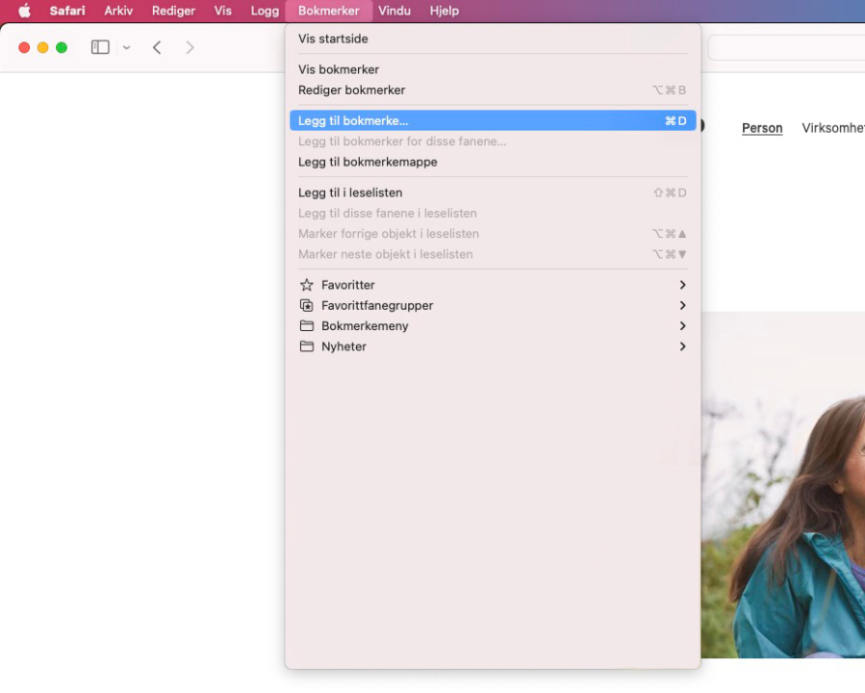865x693 pixels.
Task: Open the Logg menu
Action: pyautogui.click(x=265, y=11)
